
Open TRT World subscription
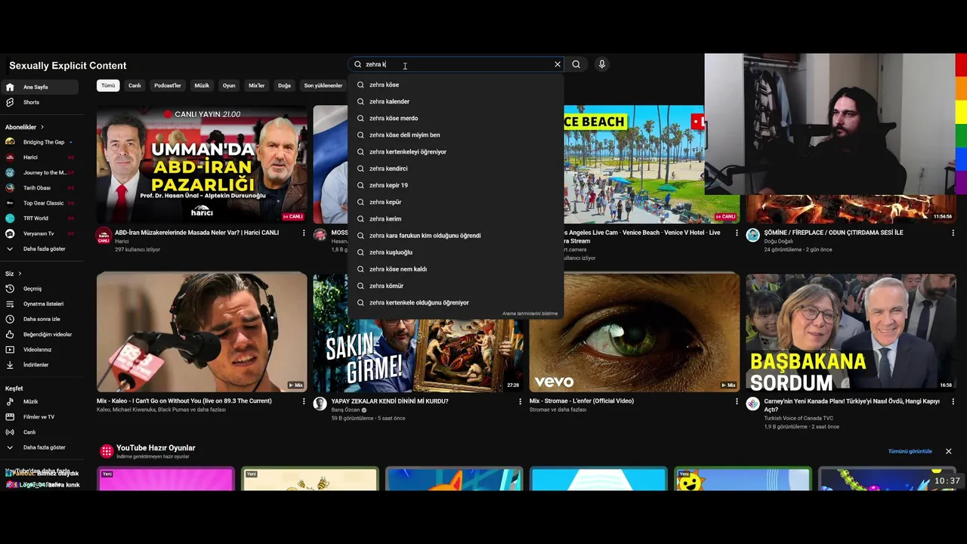coord(39,218)
